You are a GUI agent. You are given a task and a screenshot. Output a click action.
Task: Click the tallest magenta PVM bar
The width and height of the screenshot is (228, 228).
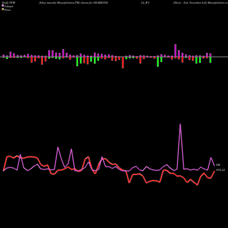tap(176, 51)
